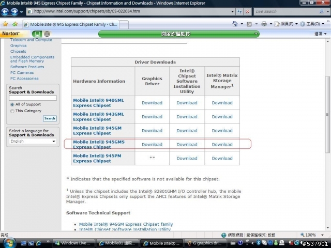The image size is (331, 248).
Task: Click the green Norton monitor icon
Action: (x=37, y=34)
